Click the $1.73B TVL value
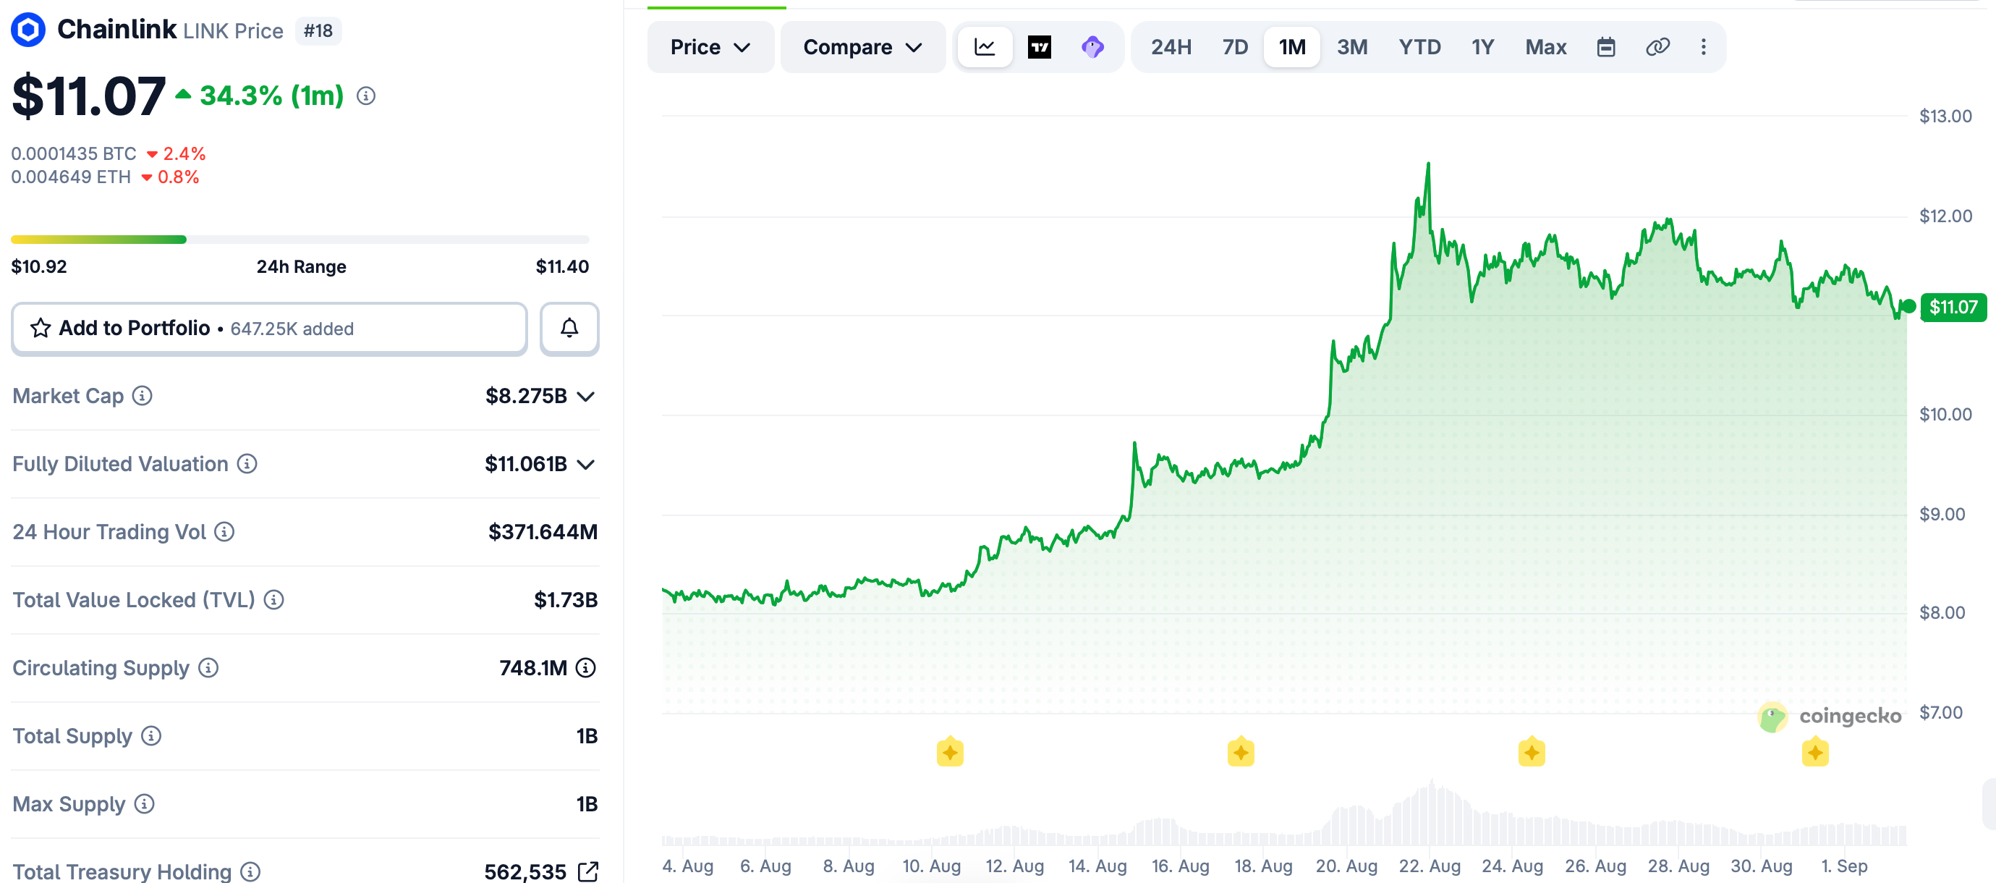The image size is (1996, 883). [566, 600]
